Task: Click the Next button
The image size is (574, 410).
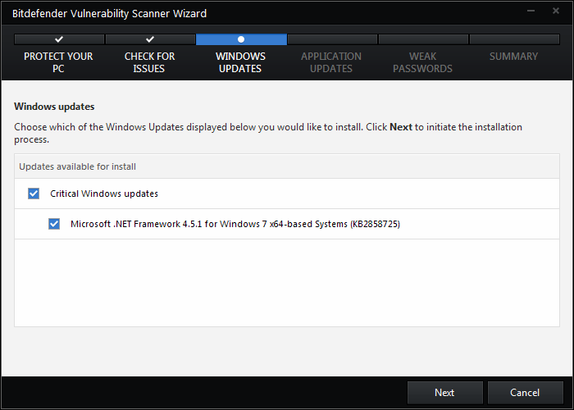Action: pyautogui.click(x=444, y=393)
